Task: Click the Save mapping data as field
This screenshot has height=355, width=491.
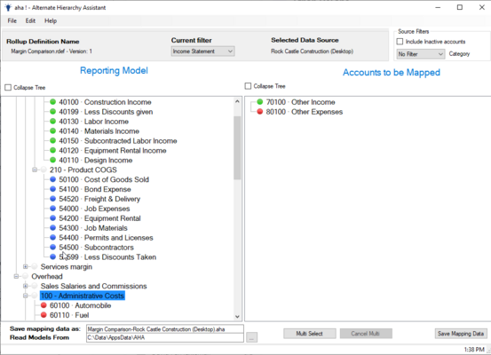Action: pos(165,329)
